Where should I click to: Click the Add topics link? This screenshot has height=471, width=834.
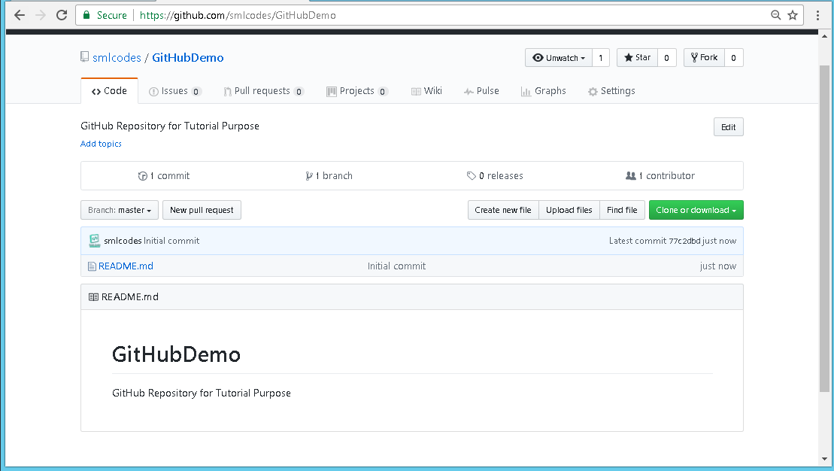click(101, 144)
